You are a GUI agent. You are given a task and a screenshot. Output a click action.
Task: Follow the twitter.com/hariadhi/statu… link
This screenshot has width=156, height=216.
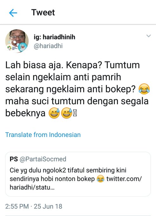76,183
